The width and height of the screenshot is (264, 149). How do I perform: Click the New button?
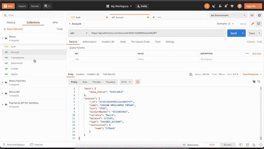(8, 6)
